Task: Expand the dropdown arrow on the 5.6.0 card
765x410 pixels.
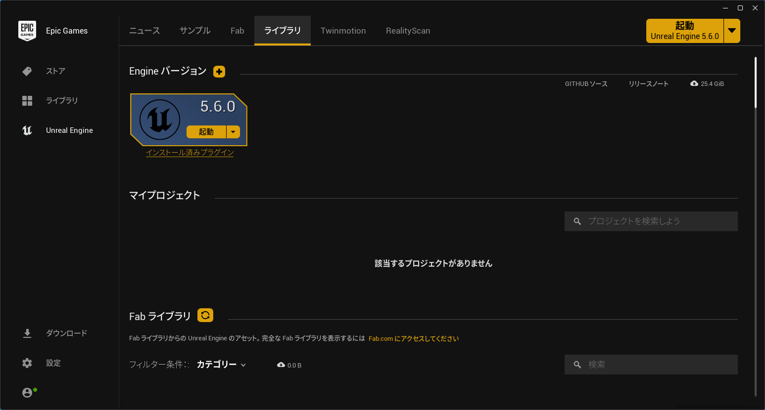Action: coord(233,132)
